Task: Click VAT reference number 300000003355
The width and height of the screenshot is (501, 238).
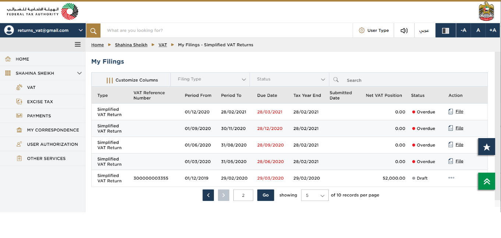Action: [x=151, y=178]
